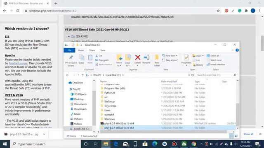The image size is (264, 148).
Task: Click Invert selection in ribbon
Action: click(x=216, y=65)
